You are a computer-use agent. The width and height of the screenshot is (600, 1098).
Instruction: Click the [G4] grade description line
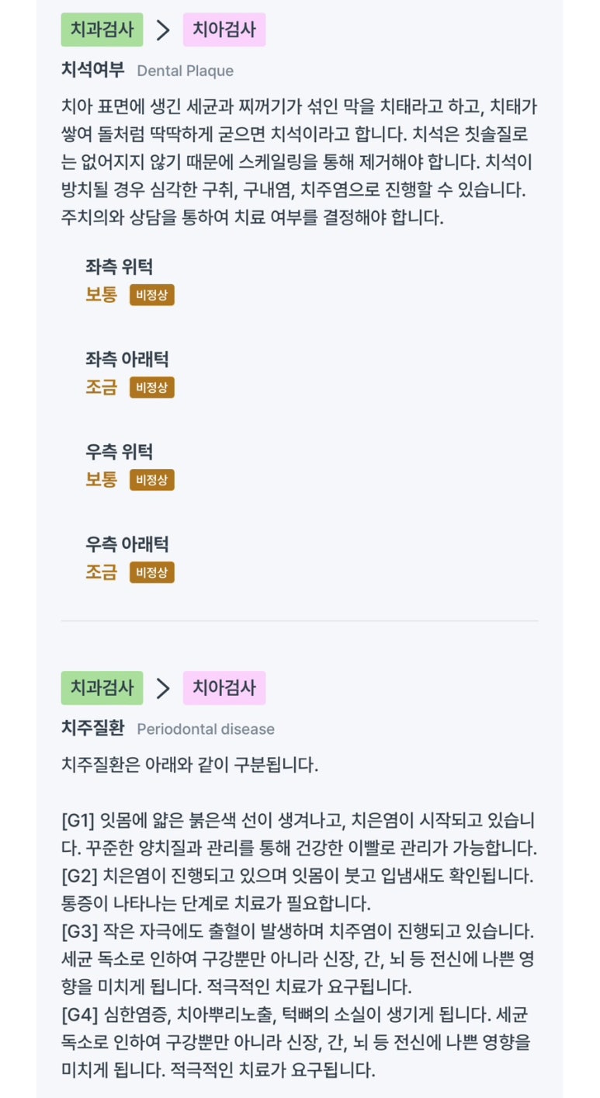[x=298, y=1014]
